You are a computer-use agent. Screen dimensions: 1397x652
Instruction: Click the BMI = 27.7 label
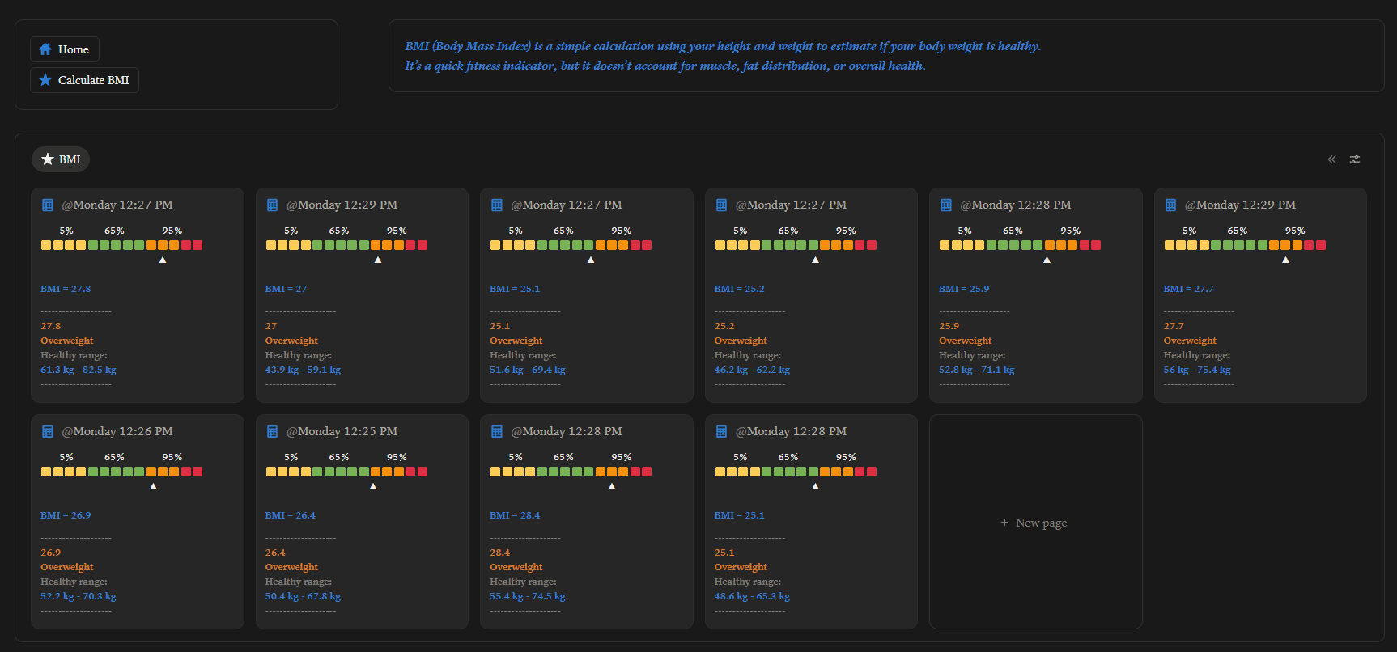(1188, 289)
